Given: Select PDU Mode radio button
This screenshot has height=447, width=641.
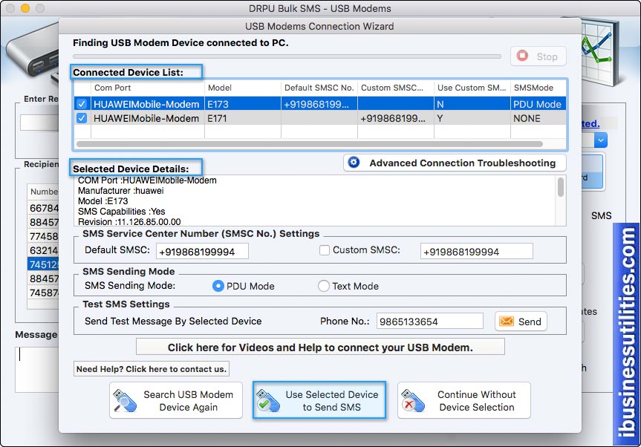Looking at the screenshot, I should [218, 286].
